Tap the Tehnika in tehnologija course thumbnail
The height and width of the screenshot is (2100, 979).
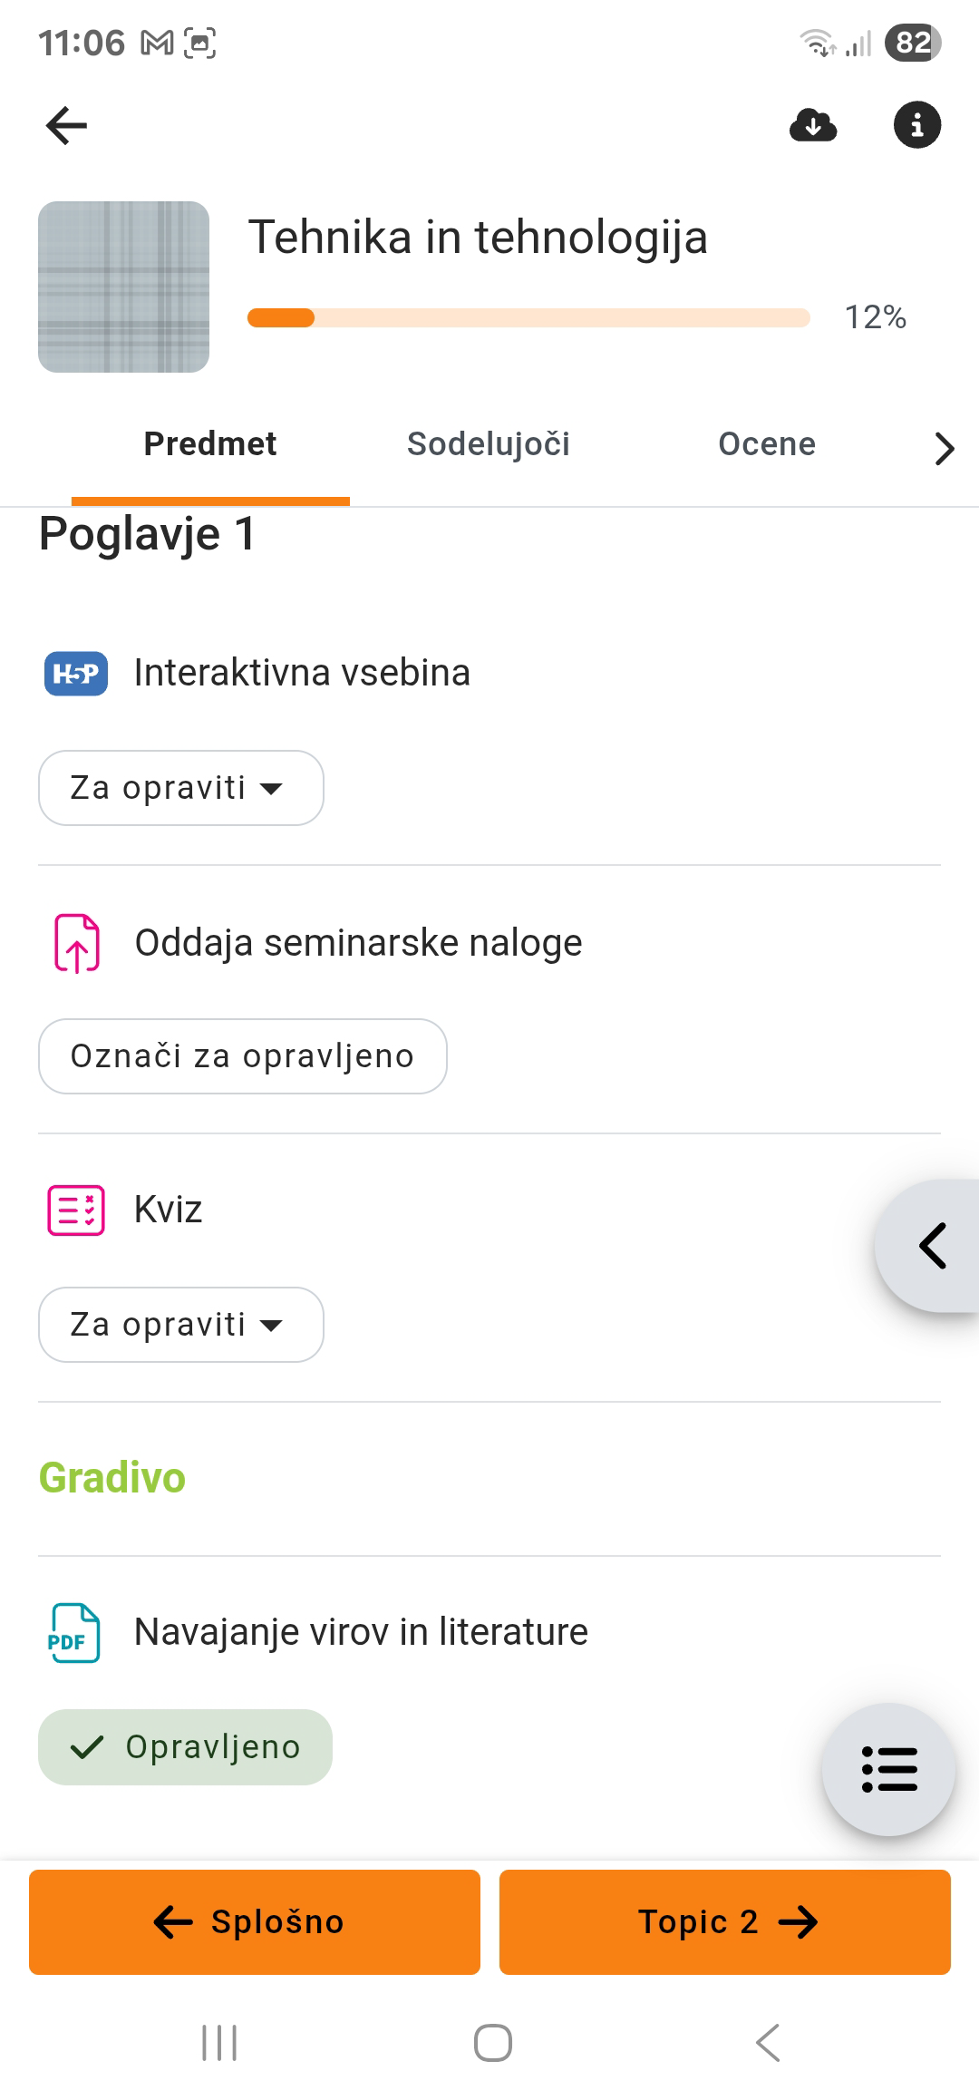[x=123, y=287]
